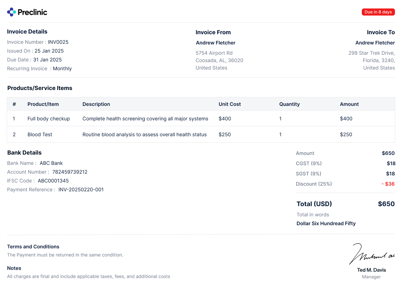Click the Ted M. Davis manager name
This screenshot has height=288, width=402.
coord(371,270)
